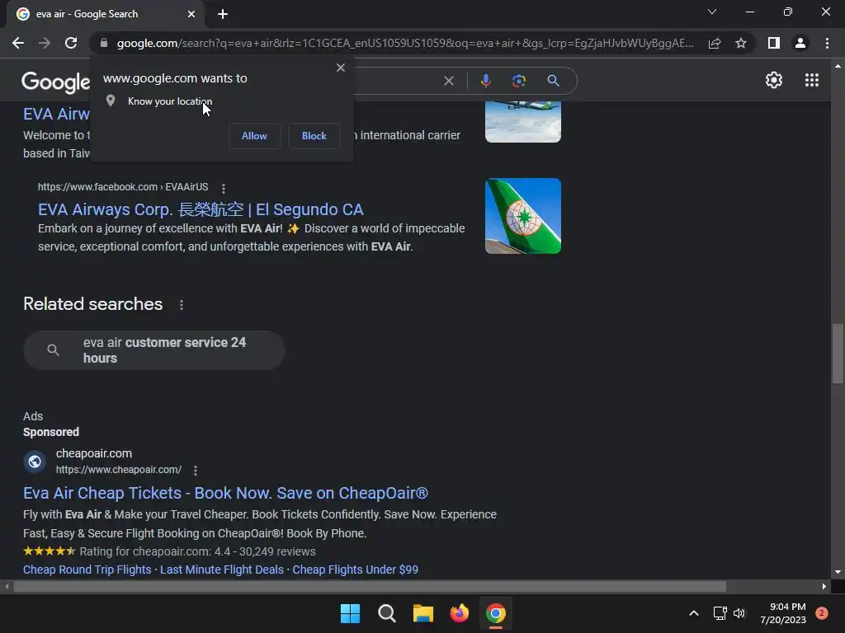Open Last Minute Flight Deals sitelink
This screenshot has height=633, width=845.
pyautogui.click(x=221, y=570)
